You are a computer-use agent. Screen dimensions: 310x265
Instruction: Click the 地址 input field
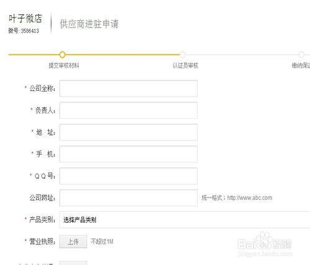pyautogui.click(x=128, y=132)
